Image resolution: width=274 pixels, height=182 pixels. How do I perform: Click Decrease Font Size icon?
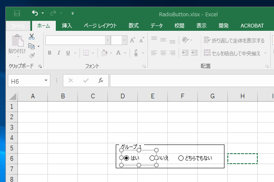point(142,40)
